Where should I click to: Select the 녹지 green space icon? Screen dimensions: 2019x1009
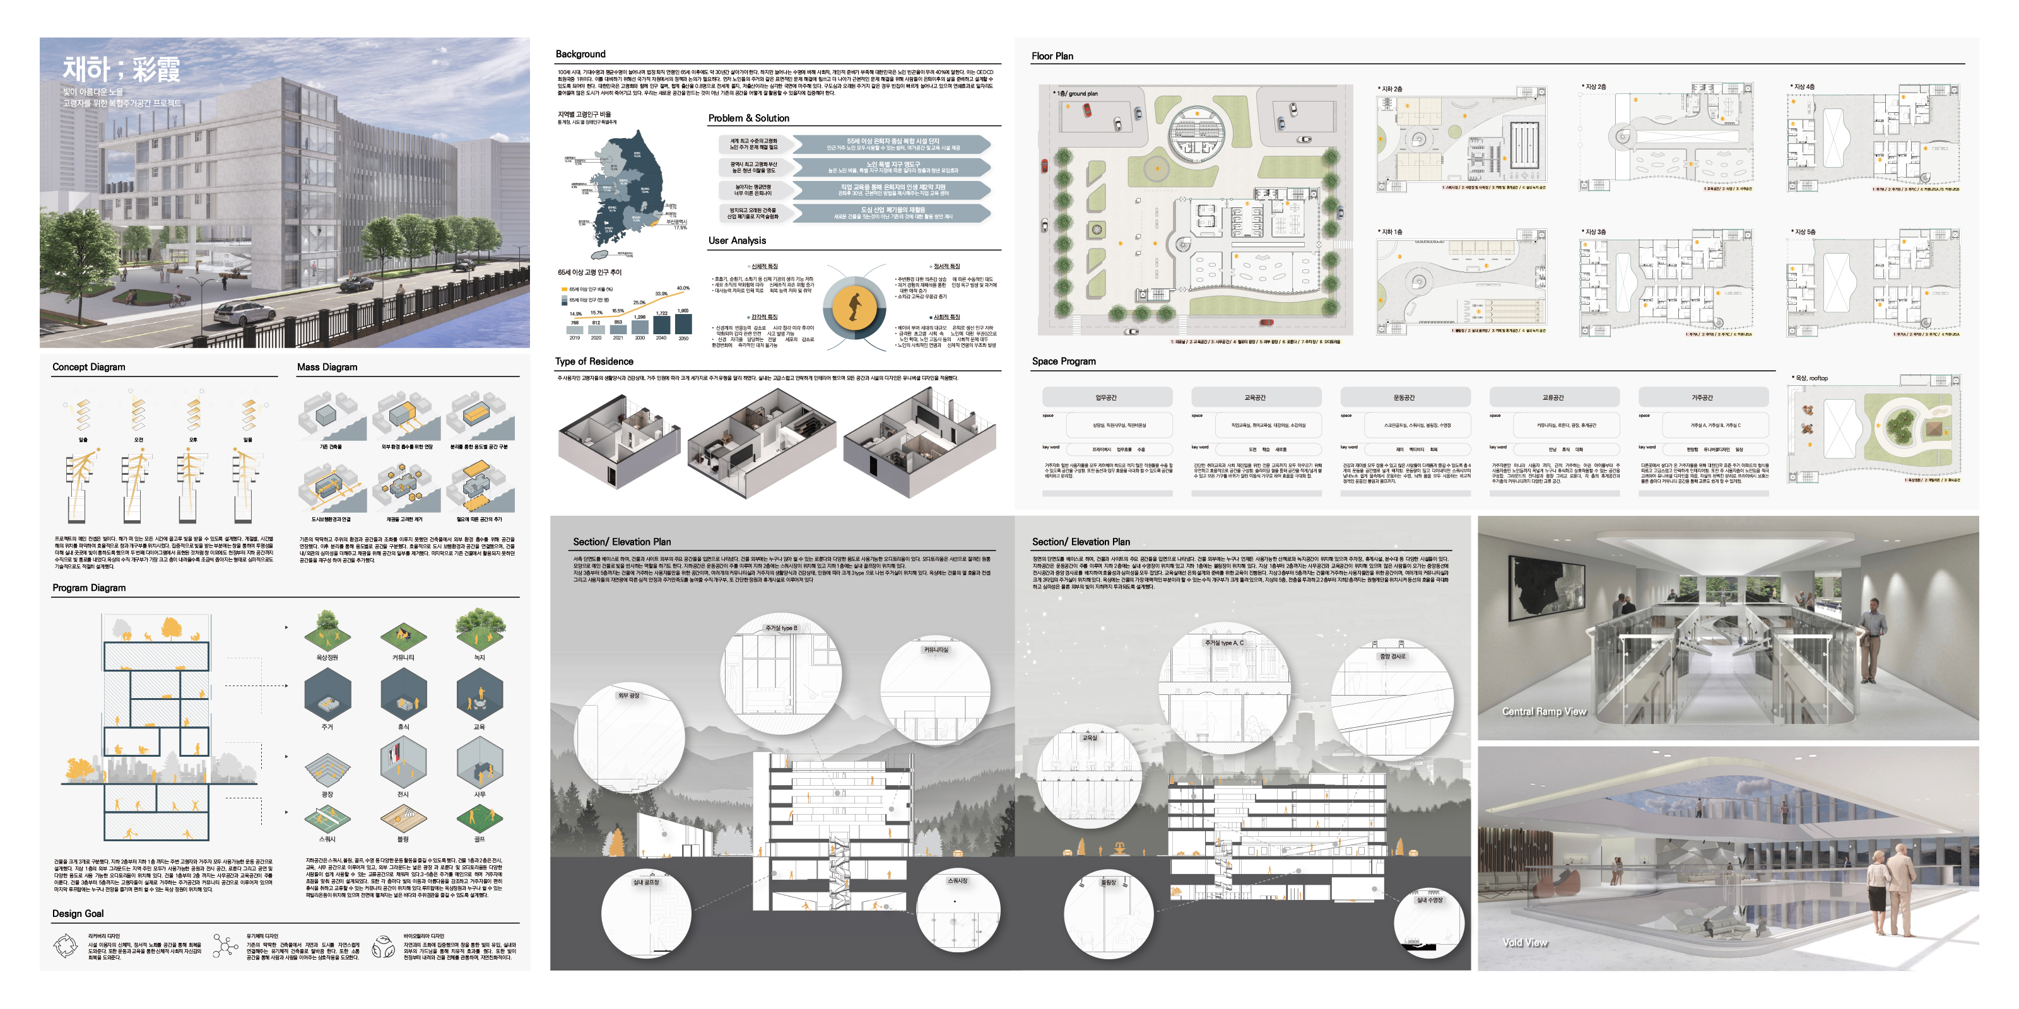point(480,629)
